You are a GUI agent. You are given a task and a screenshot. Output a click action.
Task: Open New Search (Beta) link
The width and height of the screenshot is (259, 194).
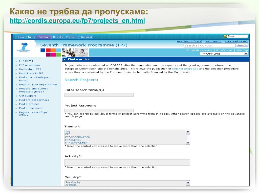click(189, 41)
